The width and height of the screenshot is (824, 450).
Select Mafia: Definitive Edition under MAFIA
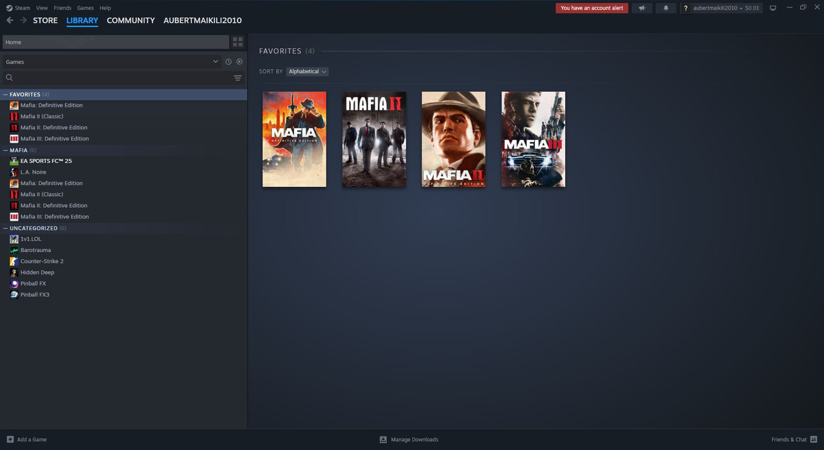click(x=51, y=183)
